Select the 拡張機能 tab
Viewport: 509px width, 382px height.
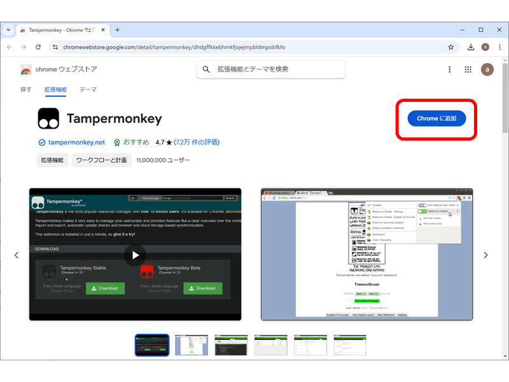click(55, 89)
